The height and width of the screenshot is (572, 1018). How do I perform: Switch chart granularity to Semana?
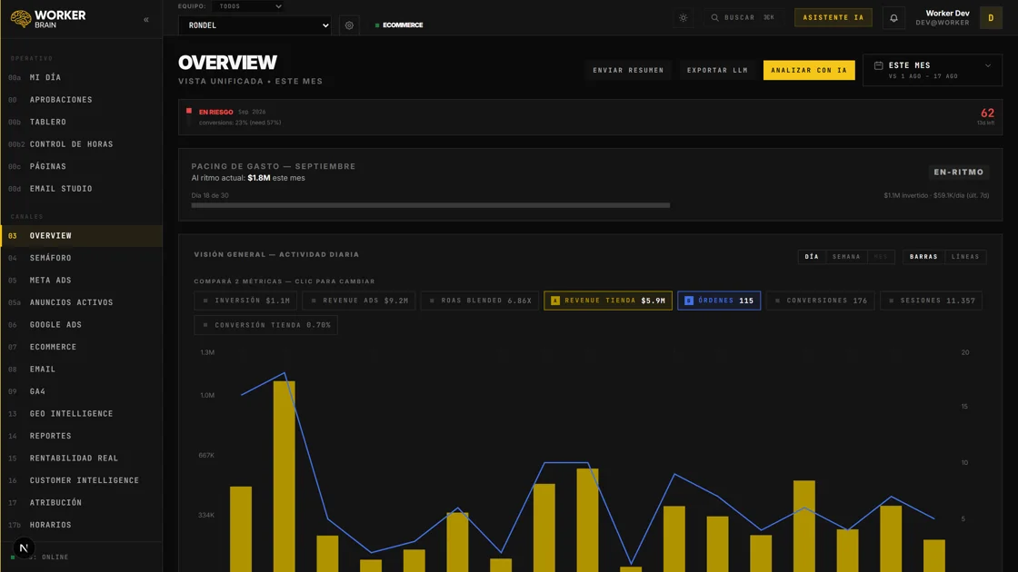tap(846, 257)
